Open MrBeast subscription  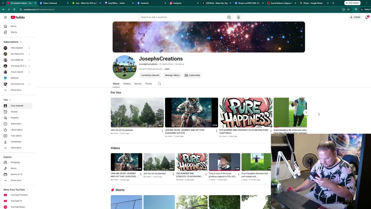(x=17, y=78)
